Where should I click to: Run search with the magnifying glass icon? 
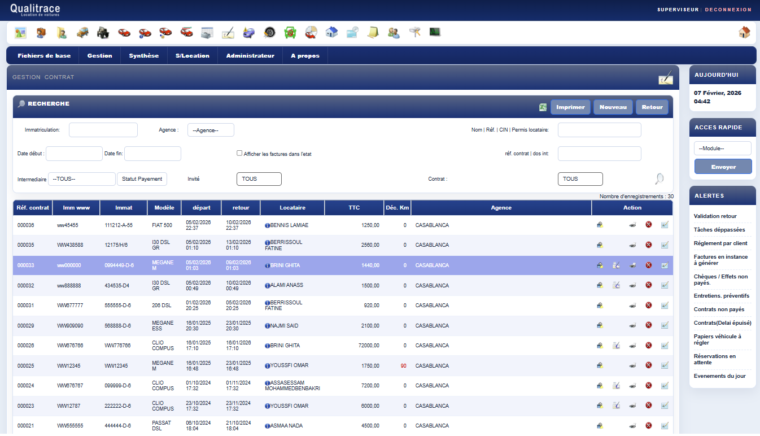[x=659, y=179]
